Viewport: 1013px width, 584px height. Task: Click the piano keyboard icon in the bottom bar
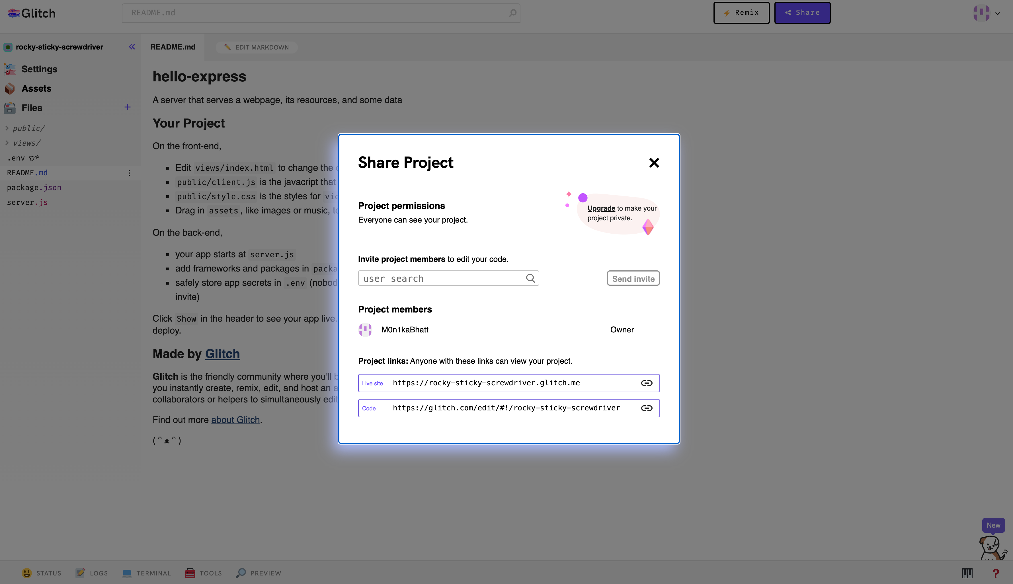967,573
